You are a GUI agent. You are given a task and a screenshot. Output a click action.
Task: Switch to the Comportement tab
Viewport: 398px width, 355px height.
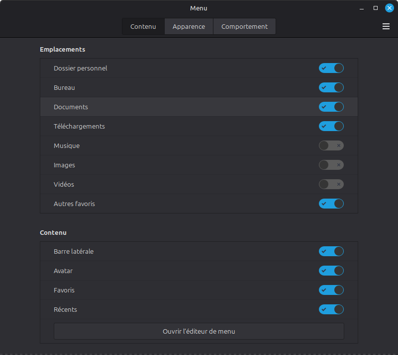tap(244, 26)
